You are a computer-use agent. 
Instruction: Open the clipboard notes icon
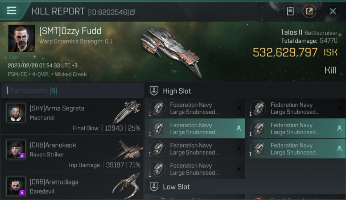click(x=290, y=11)
